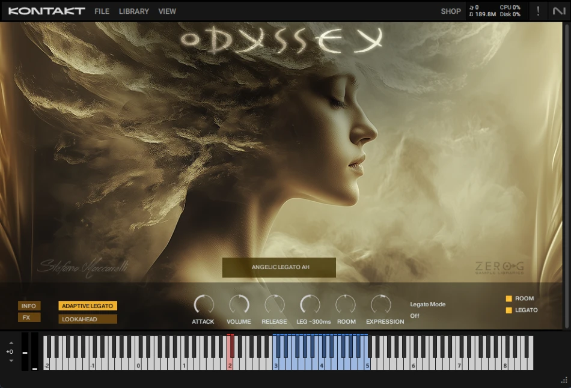
Task: Click the Volume knob
Action: point(239,305)
